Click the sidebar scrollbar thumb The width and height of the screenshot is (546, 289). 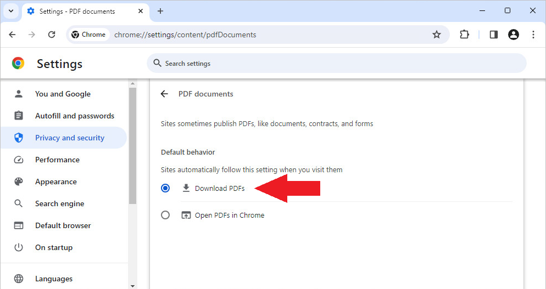(x=132, y=146)
